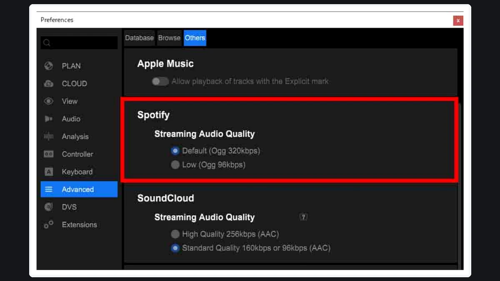This screenshot has height=281, width=500.
Task: Choose SoundCloud High Quality 256kbps AAC
Action: (x=175, y=234)
